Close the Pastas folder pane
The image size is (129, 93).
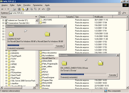tap(36, 17)
